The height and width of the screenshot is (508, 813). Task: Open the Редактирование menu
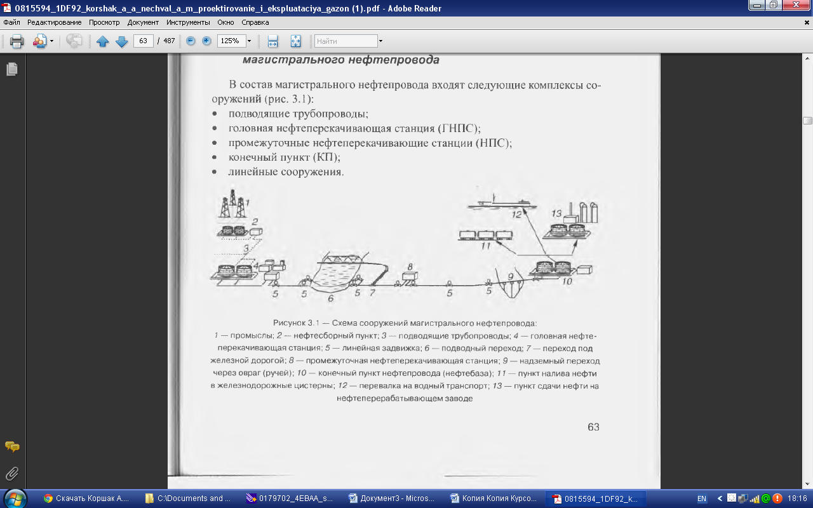point(53,22)
